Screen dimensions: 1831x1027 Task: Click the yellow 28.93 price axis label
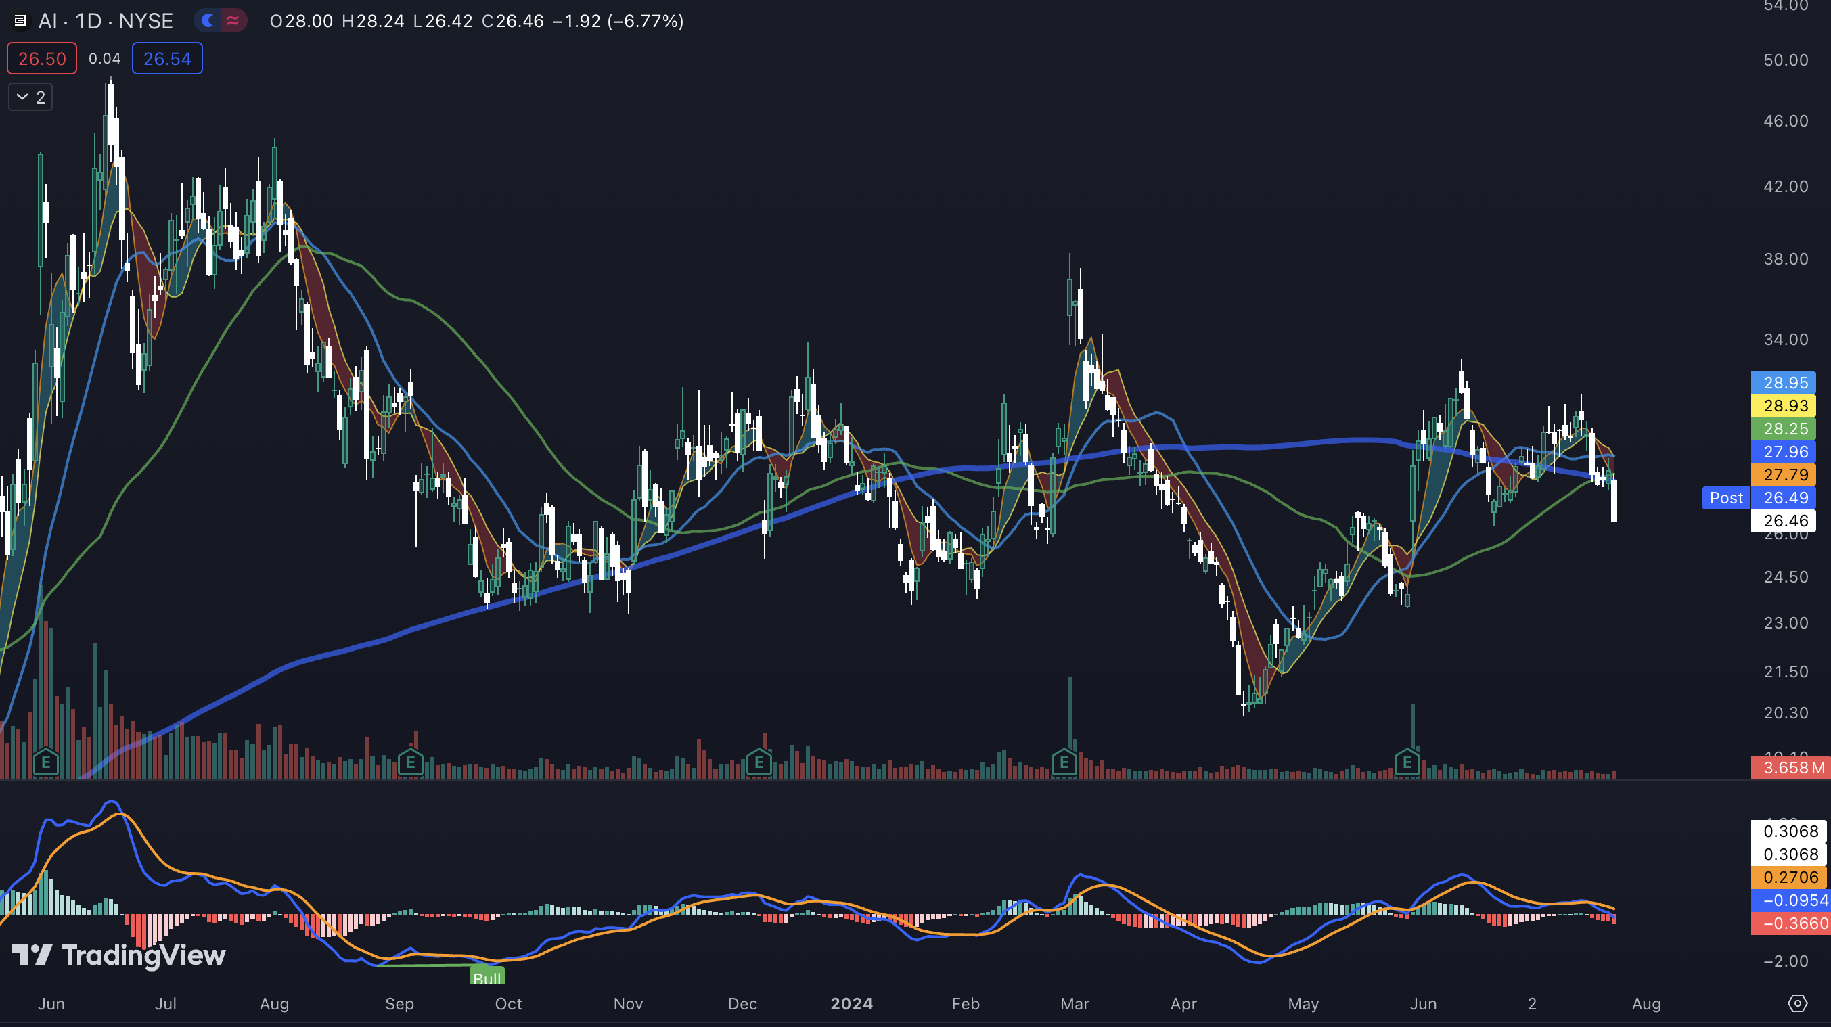point(1785,406)
